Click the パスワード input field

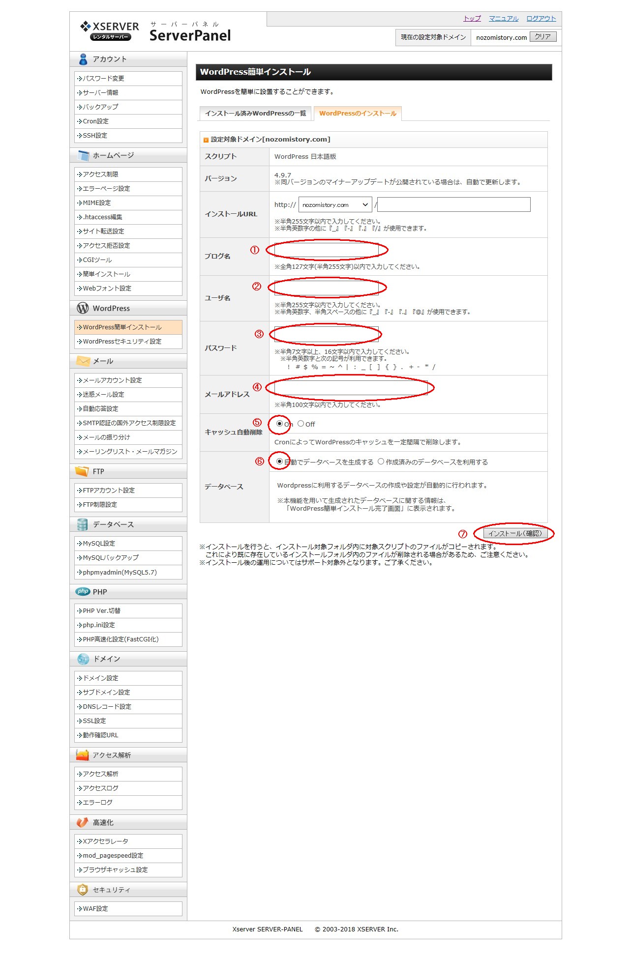(x=327, y=334)
